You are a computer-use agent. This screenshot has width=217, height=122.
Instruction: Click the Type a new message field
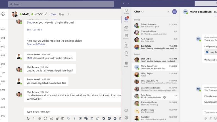click(72, 112)
